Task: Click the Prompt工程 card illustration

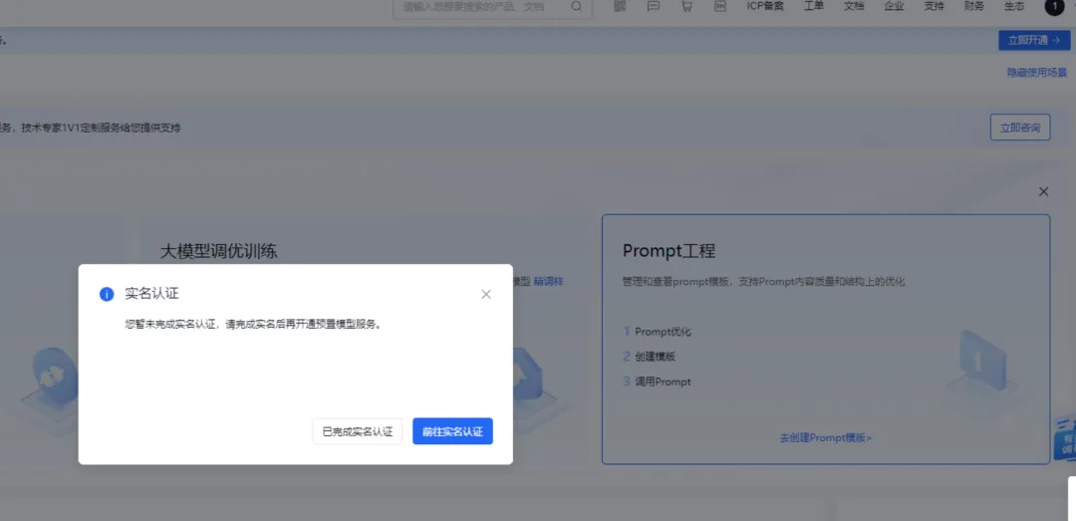Action: tap(982, 371)
